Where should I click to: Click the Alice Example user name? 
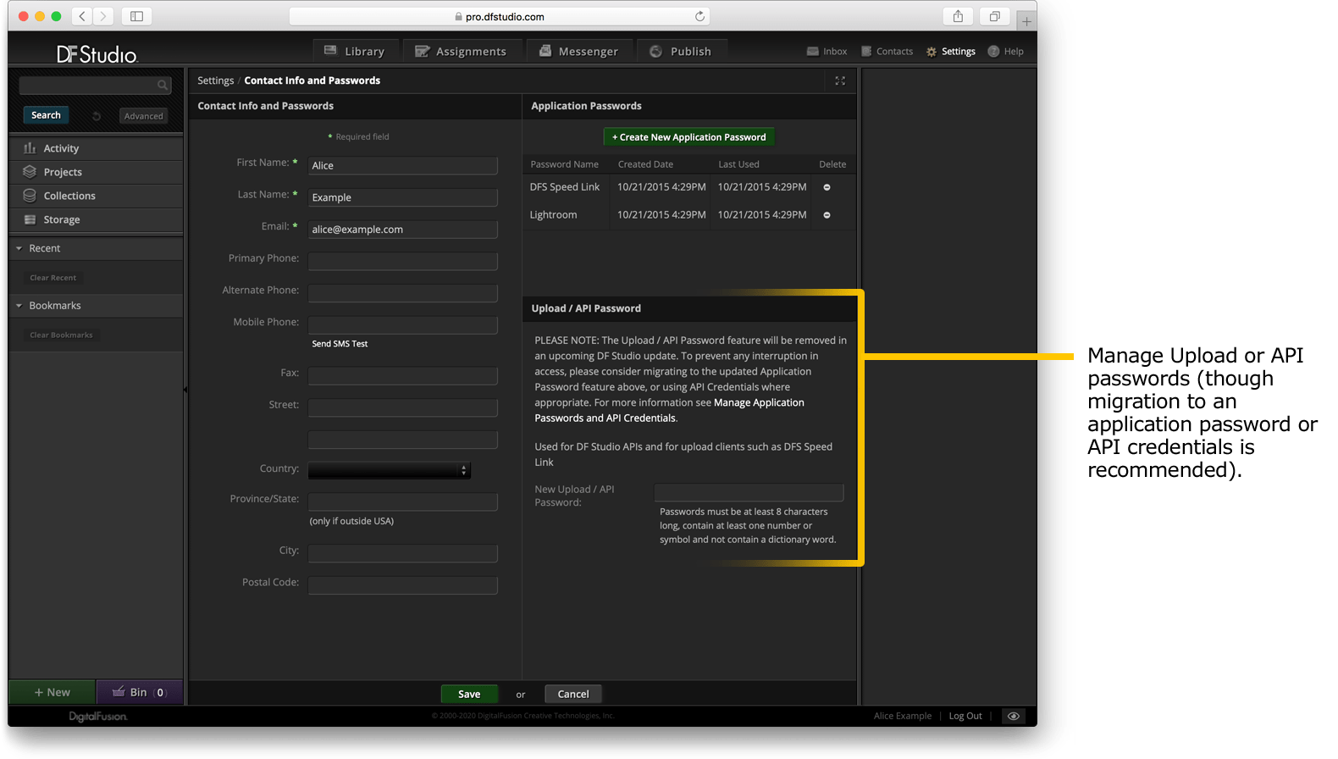(903, 716)
